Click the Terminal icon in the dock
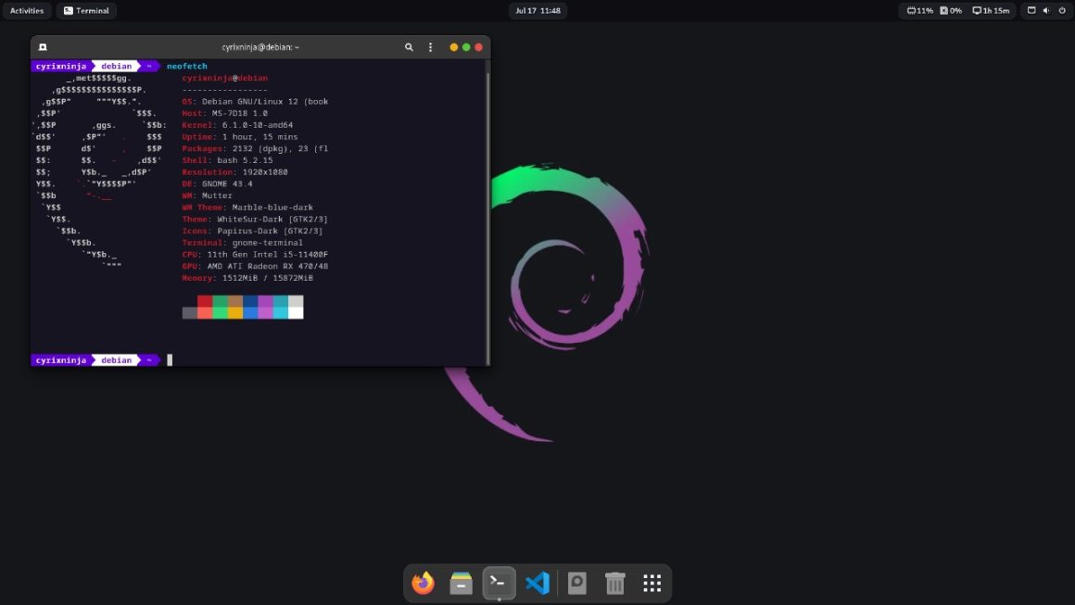This screenshot has height=605, width=1075. pos(499,582)
